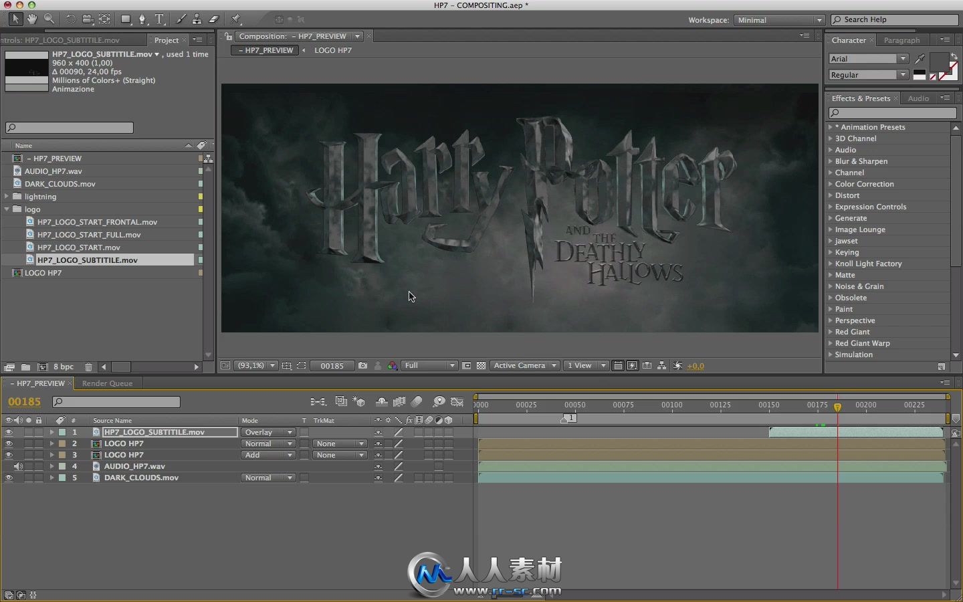Viewport: 963px width, 602px height.
Task: Select the Puppet Pin tool
Action: [x=236, y=19]
